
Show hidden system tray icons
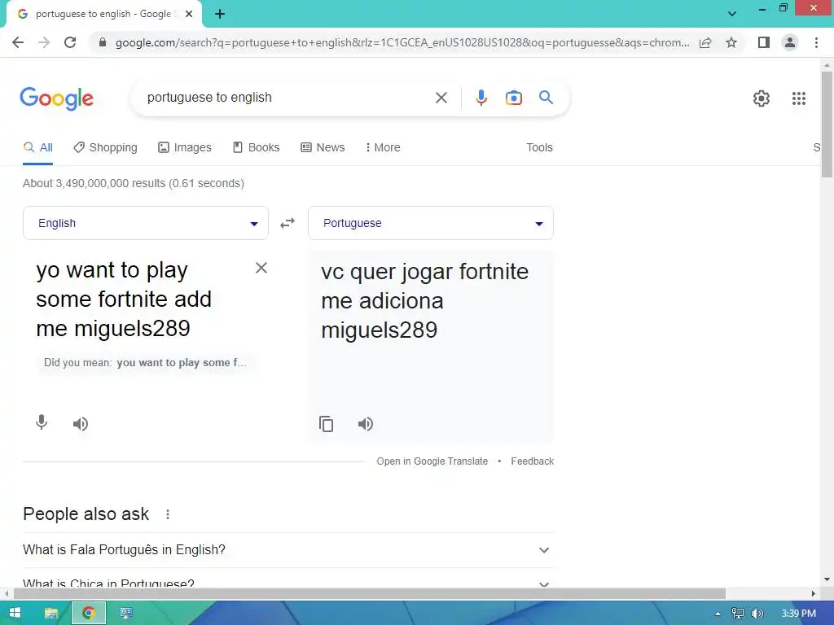click(718, 614)
